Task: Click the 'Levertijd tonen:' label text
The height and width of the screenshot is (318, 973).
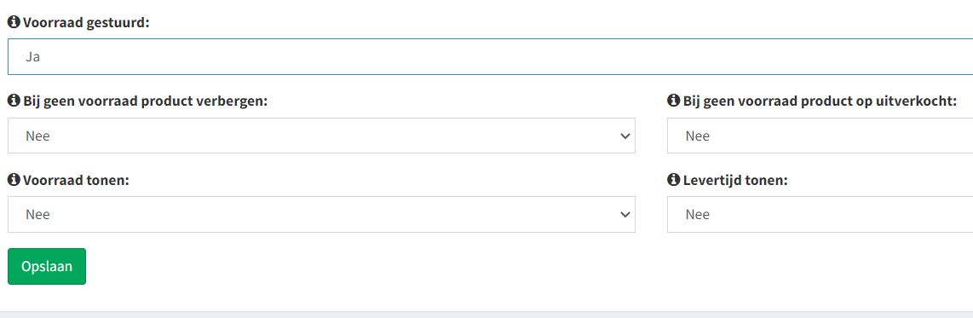Action: tap(734, 180)
